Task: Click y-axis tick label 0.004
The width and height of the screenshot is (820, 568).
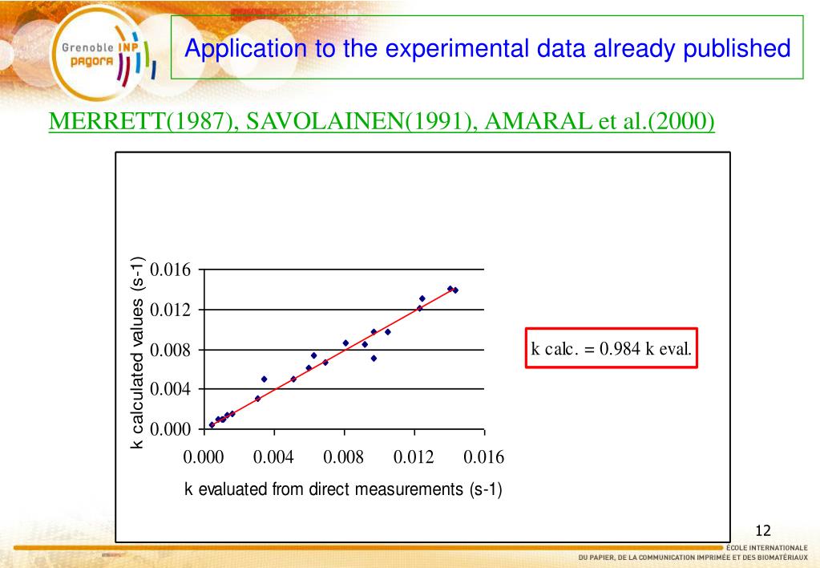Action: tap(171, 389)
